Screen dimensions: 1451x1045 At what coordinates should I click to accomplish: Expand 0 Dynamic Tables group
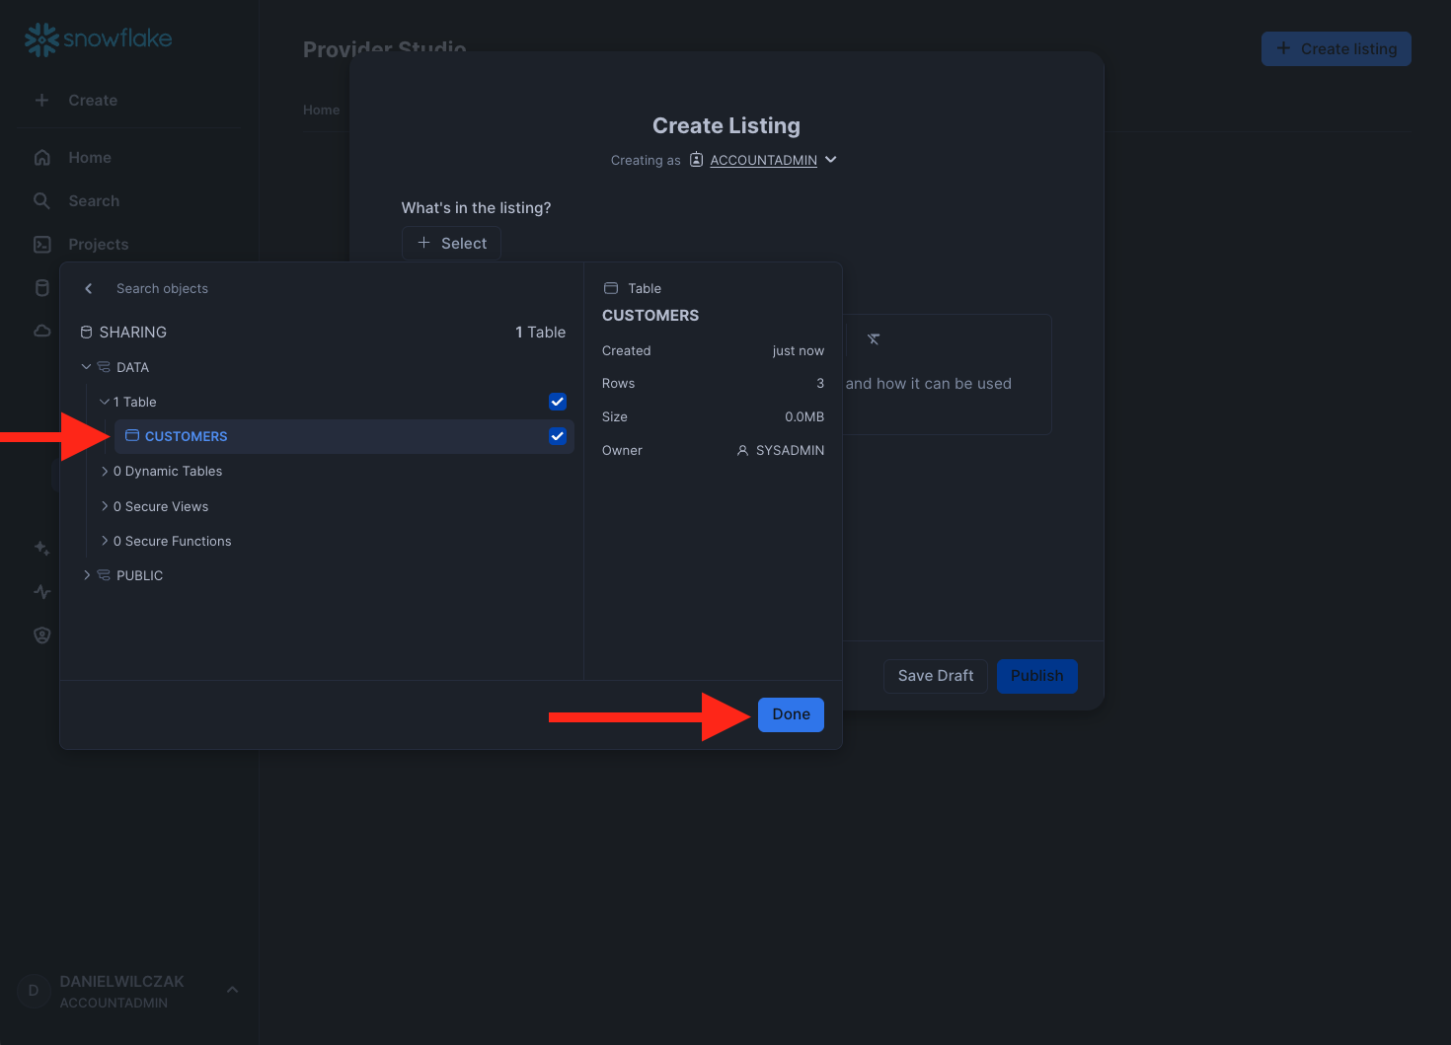pos(105,472)
